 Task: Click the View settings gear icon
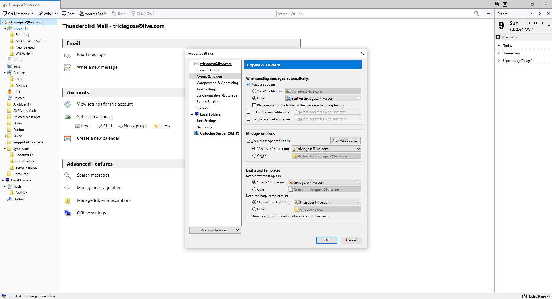68,104
